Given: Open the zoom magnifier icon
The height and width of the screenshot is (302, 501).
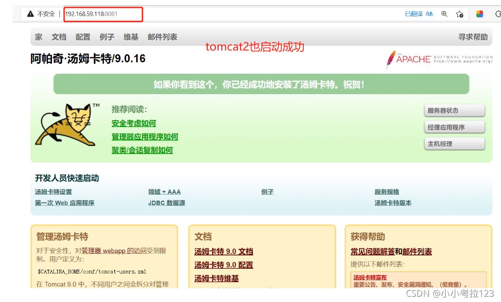Looking at the screenshot, I should [444, 14].
